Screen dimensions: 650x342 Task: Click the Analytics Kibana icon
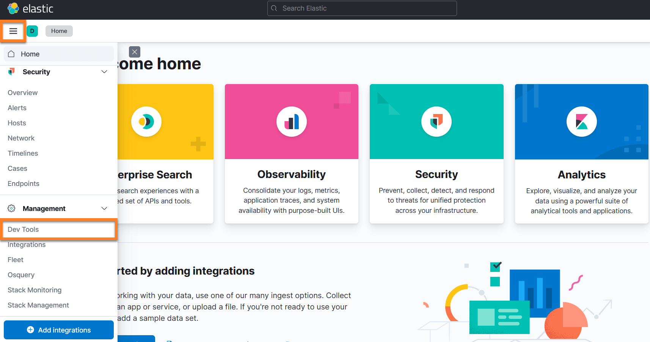point(581,122)
